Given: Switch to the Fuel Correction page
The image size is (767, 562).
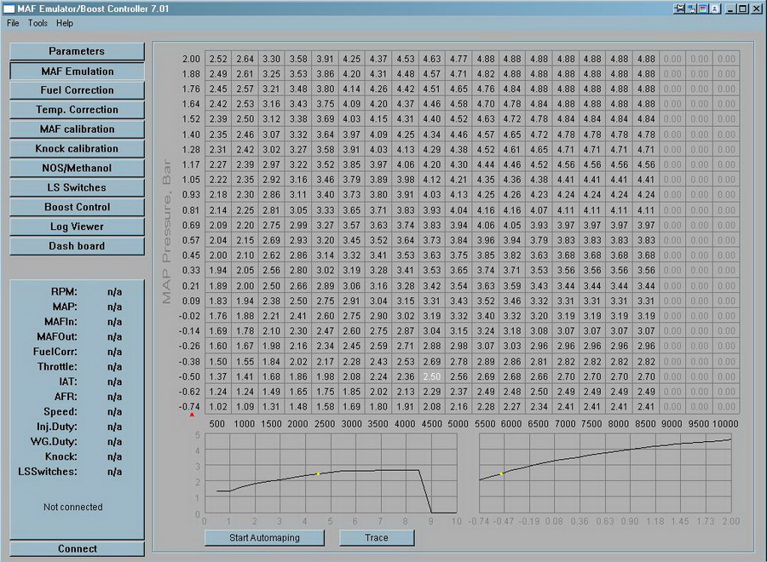Looking at the screenshot, I should pyautogui.click(x=77, y=90).
